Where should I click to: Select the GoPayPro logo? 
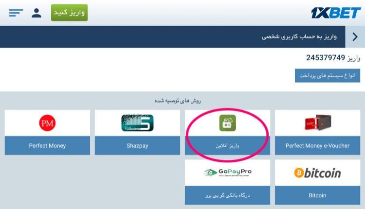(227, 173)
